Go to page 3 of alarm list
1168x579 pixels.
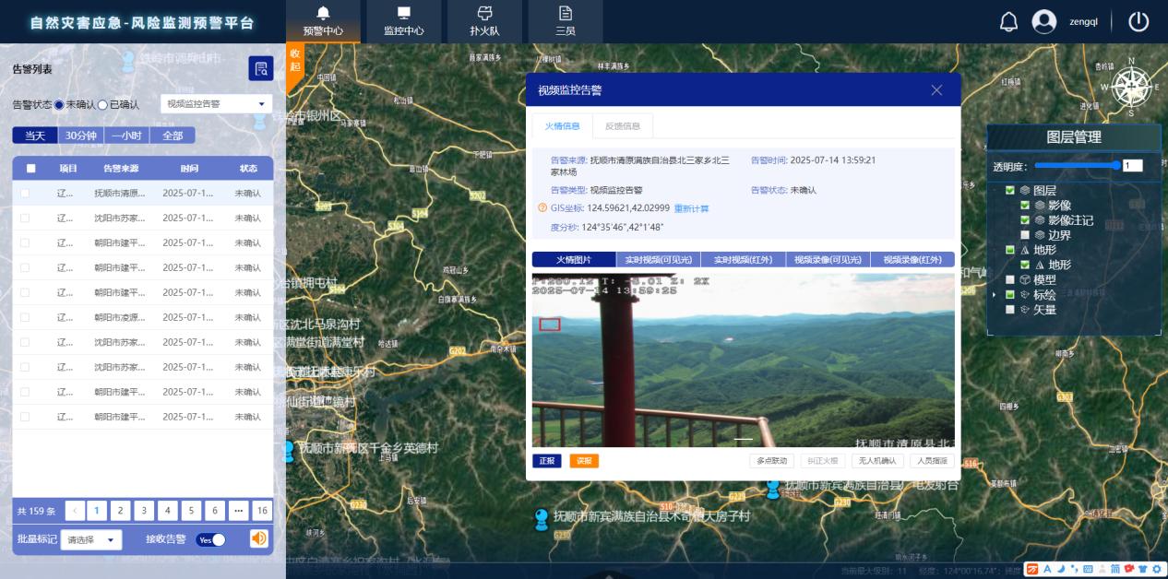point(144,511)
